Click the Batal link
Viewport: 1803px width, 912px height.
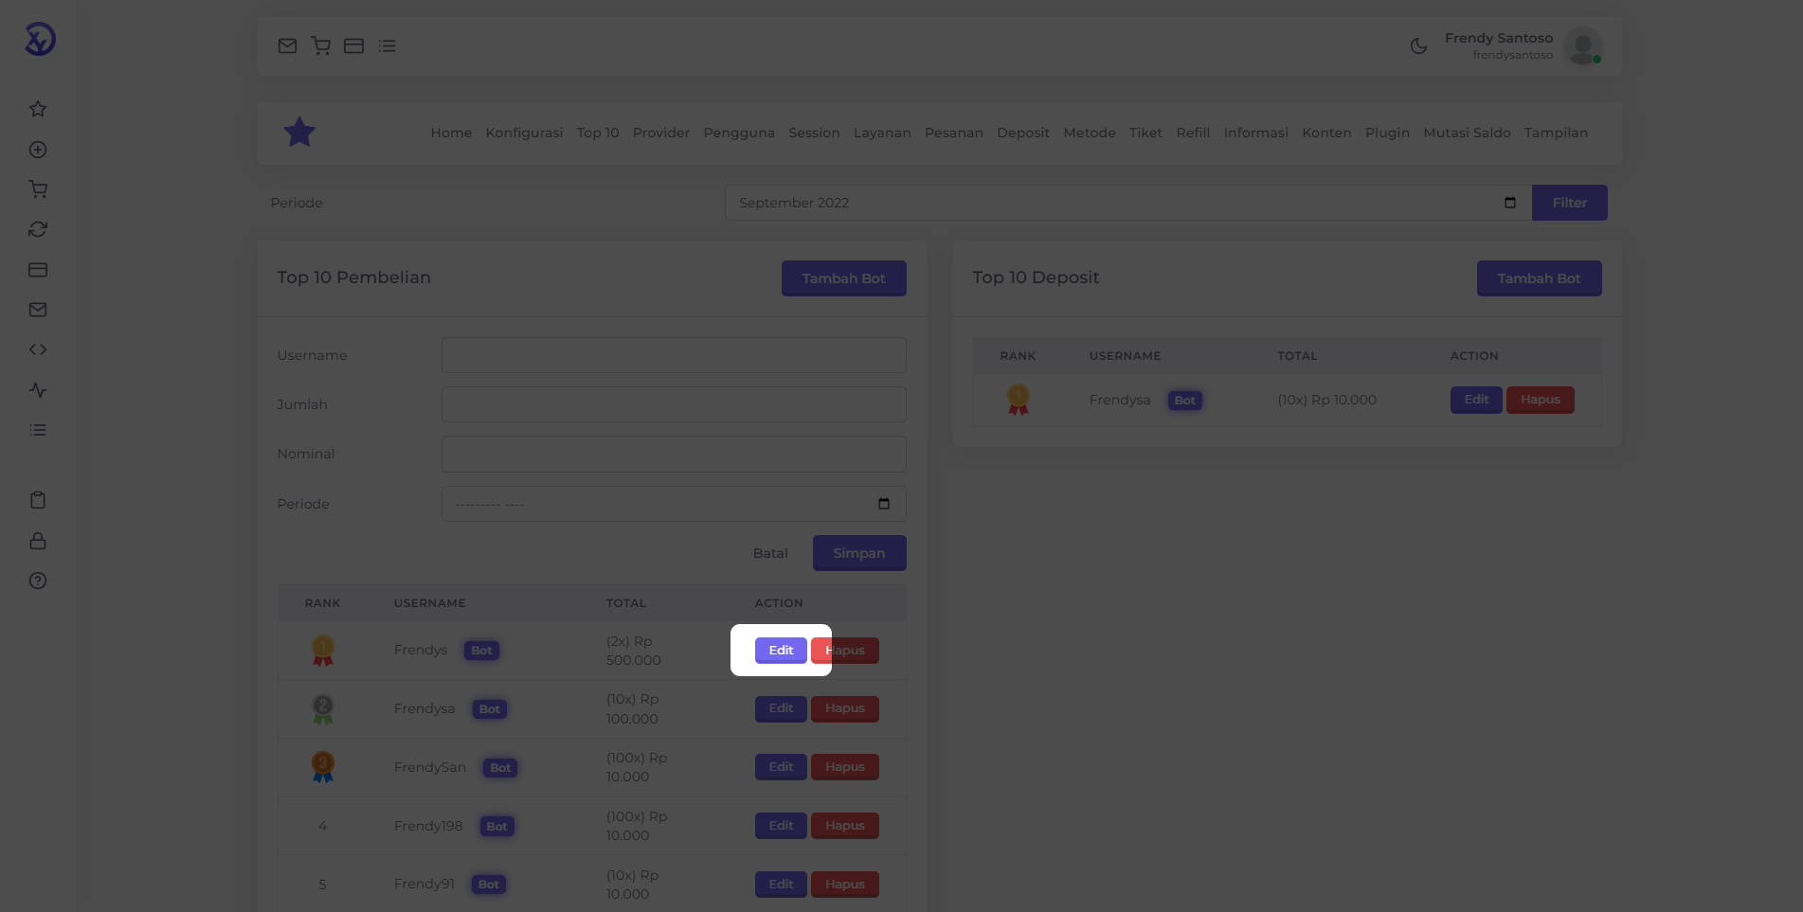pos(770,553)
